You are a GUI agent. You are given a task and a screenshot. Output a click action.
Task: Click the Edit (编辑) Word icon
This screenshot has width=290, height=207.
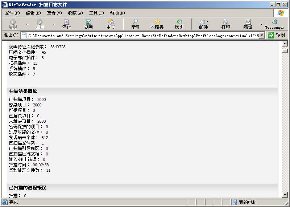click(x=248, y=22)
